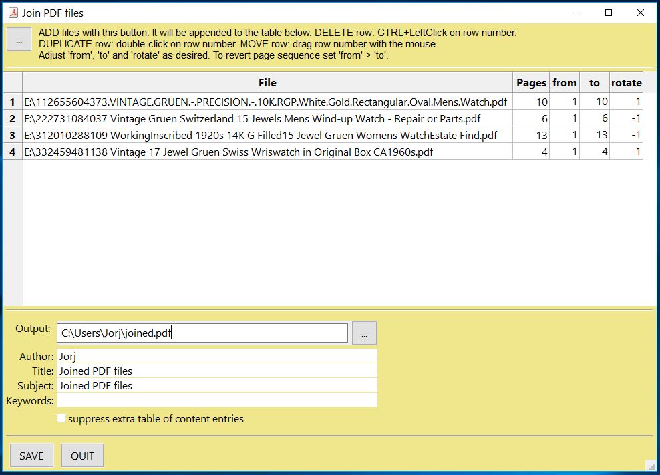
Task: Click the 'File' column header
Action: coord(267,83)
